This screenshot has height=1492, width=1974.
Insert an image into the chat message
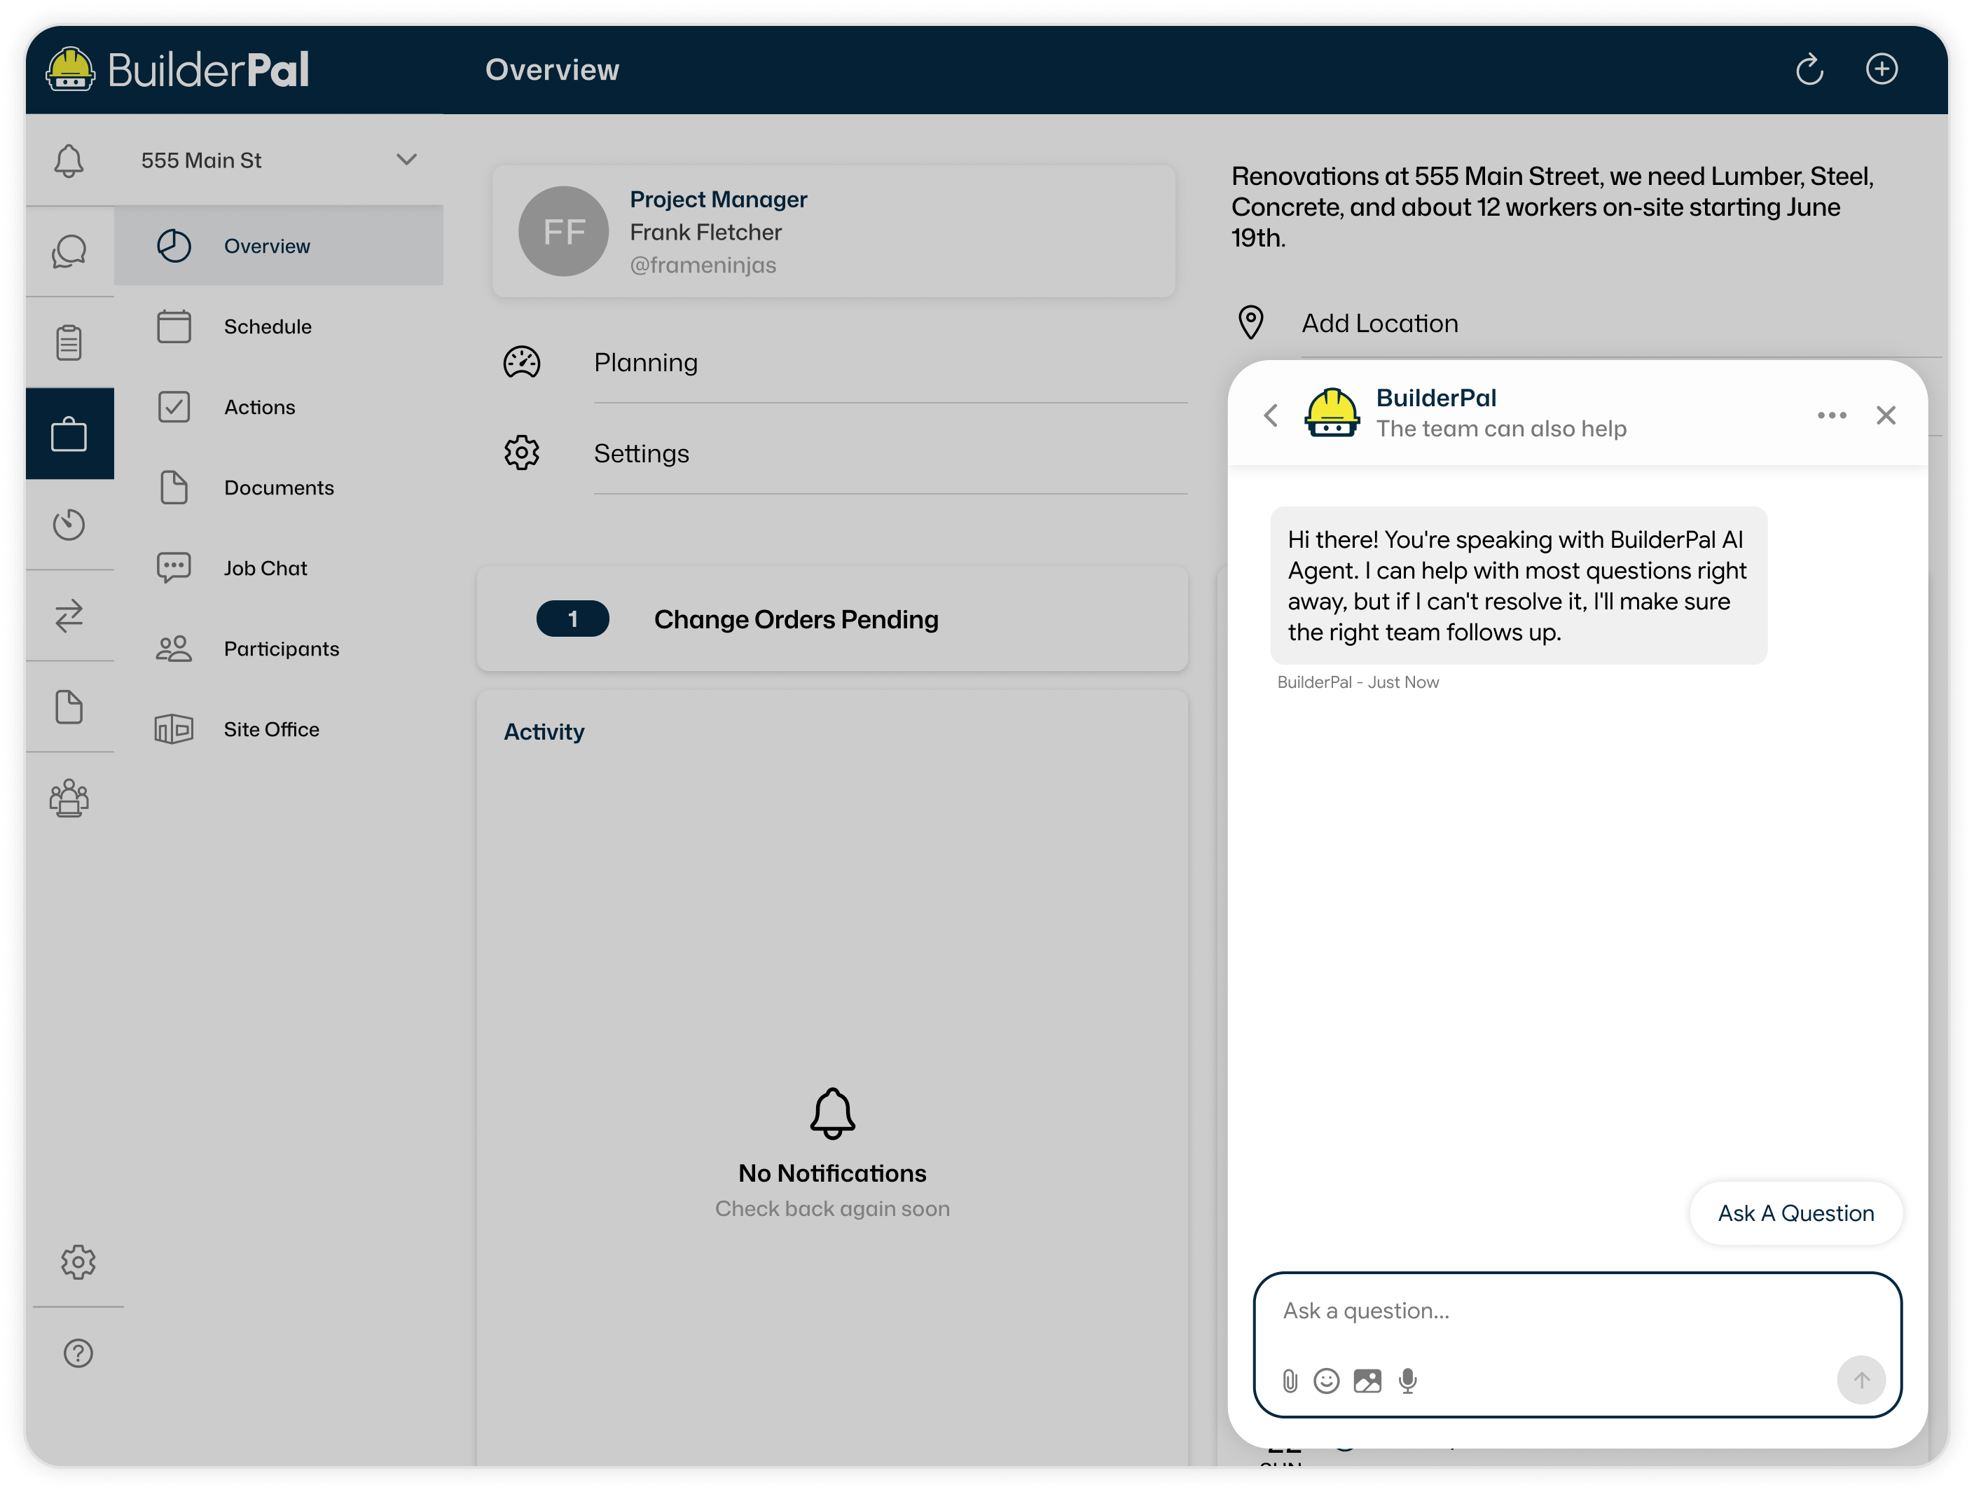1367,1381
